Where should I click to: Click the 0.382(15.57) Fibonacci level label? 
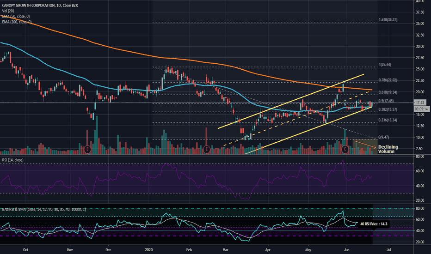pyautogui.click(x=388, y=109)
